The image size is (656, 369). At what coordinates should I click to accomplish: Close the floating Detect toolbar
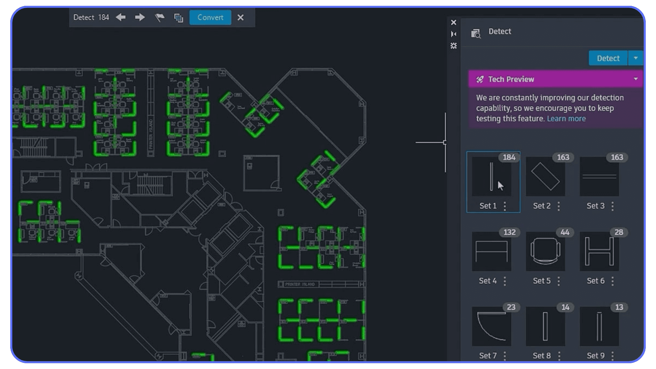(241, 17)
